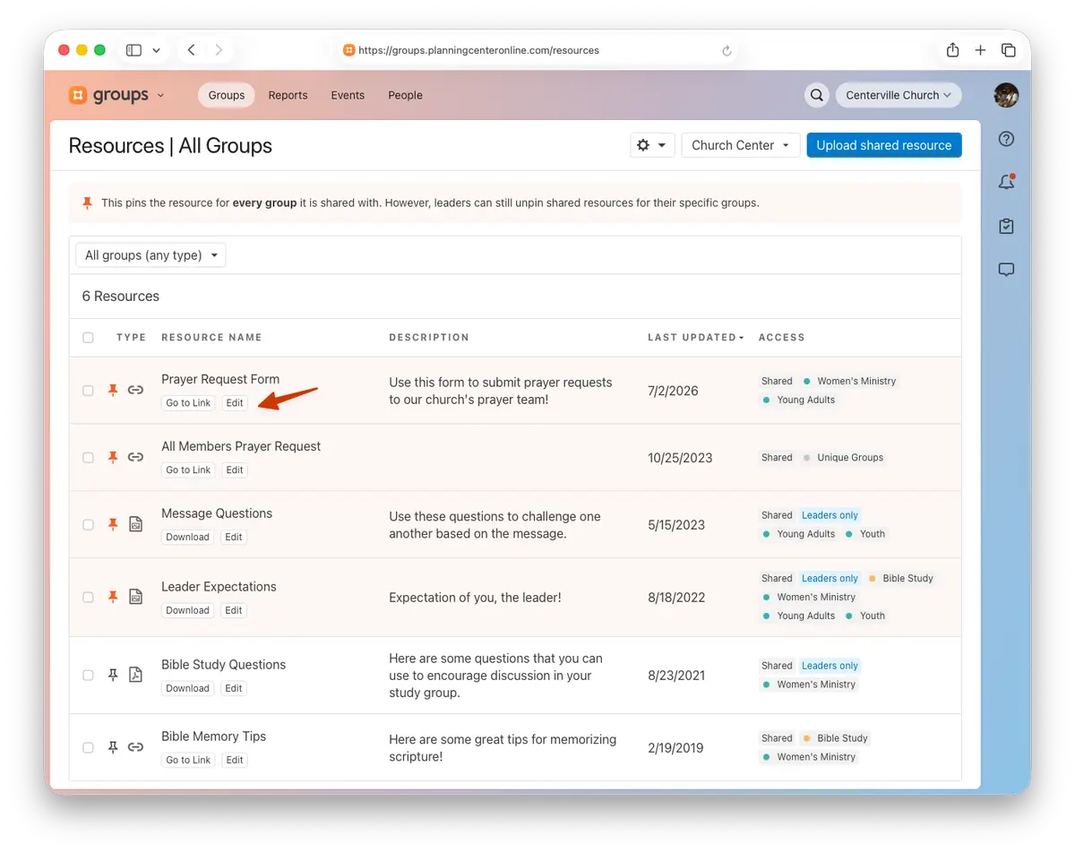
Task: Open the Church Center dropdown
Action: click(x=740, y=145)
